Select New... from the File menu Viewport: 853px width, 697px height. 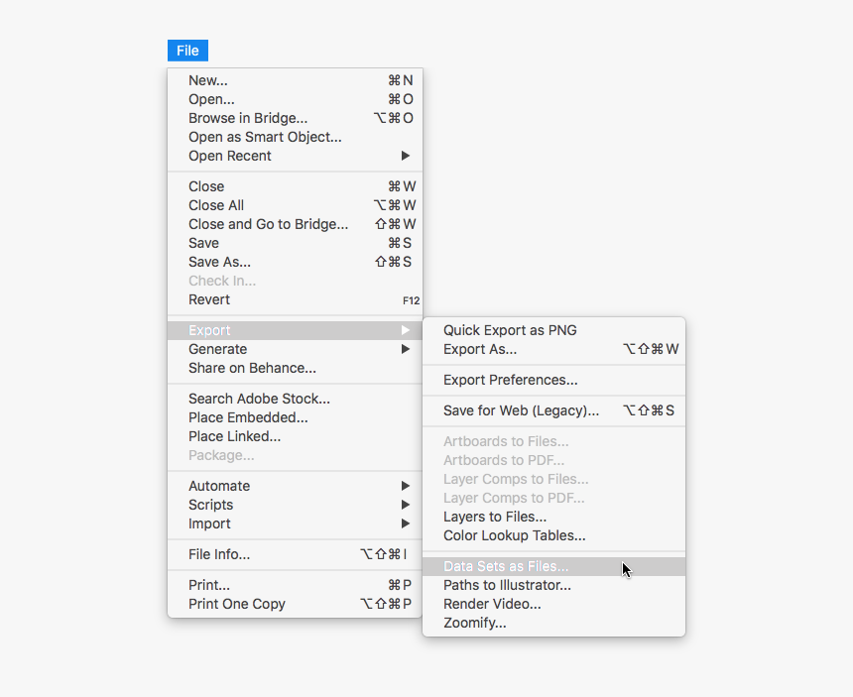tap(207, 80)
